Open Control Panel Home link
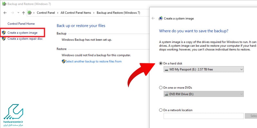The height and width of the screenshot is (128, 257). pyautogui.click(x=21, y=24)
